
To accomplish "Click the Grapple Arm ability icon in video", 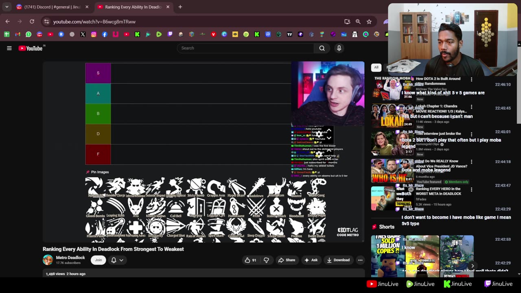I will pyautogui.click(x=216, y=188).
